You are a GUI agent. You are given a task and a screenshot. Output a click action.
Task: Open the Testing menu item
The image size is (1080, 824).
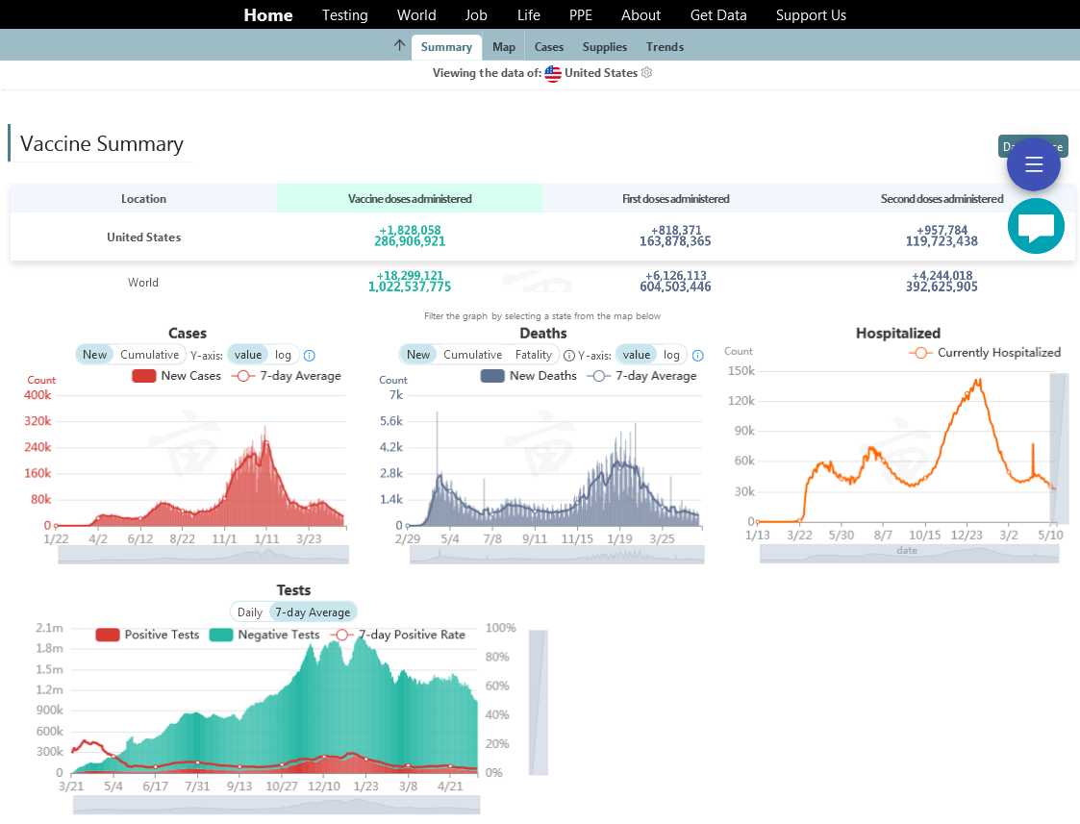[x=344, y=15]
